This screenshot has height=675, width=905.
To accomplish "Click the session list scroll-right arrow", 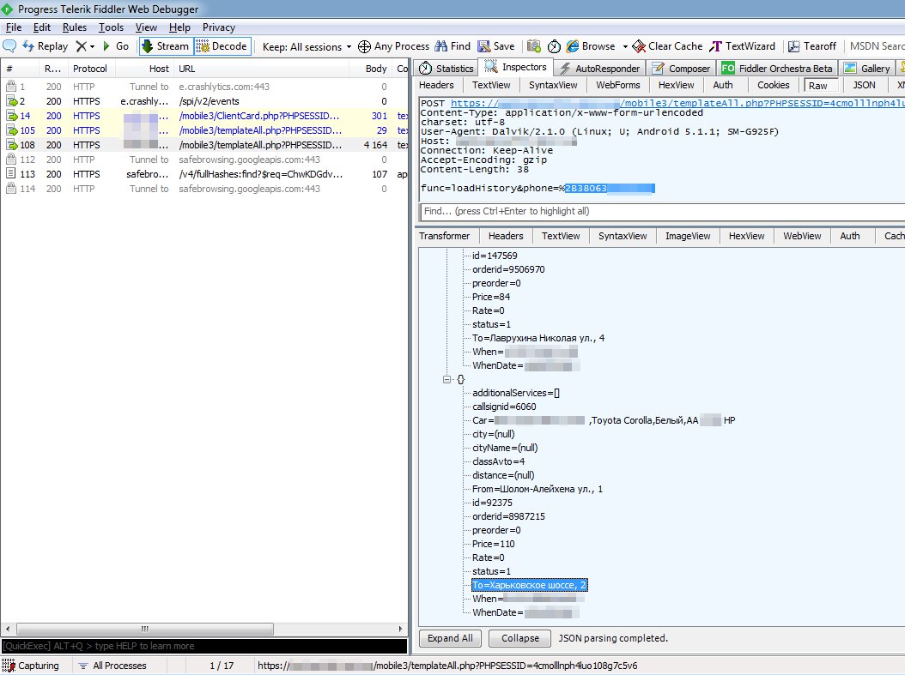I will tap(401, 629).
